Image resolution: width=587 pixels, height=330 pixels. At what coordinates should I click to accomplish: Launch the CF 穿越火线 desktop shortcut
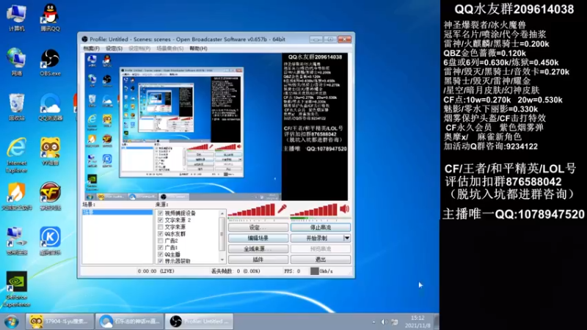50,197
